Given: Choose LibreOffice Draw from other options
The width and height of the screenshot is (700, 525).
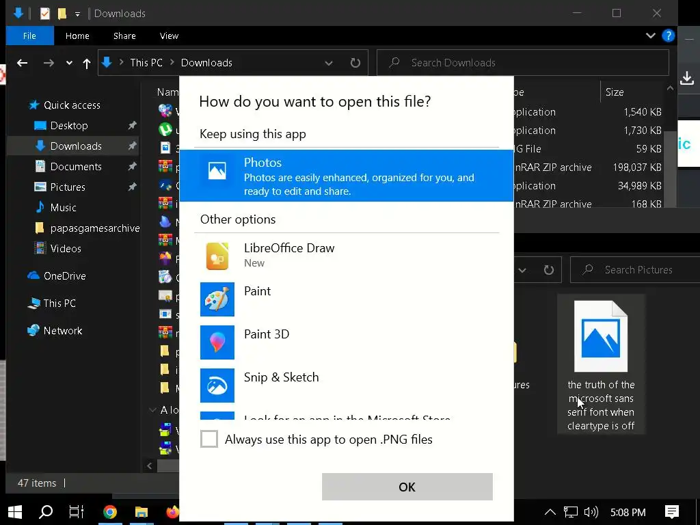Looking at the screenshot, I should coord(346,256).
